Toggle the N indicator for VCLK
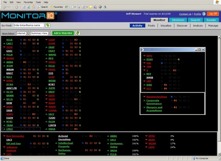The width and height of the screenshot is (221, 161). [21, 40]
